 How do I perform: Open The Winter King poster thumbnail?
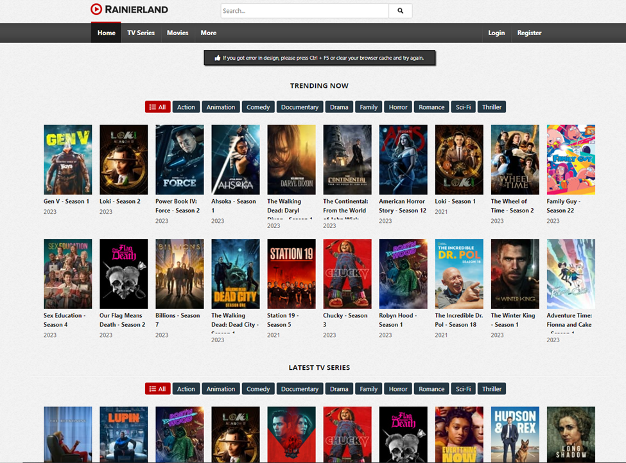(515, 274)
